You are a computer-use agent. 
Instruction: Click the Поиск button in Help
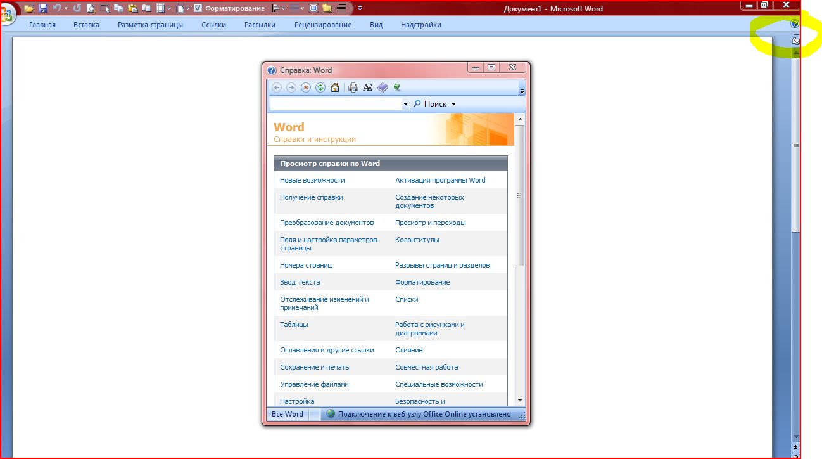(430, 104)
